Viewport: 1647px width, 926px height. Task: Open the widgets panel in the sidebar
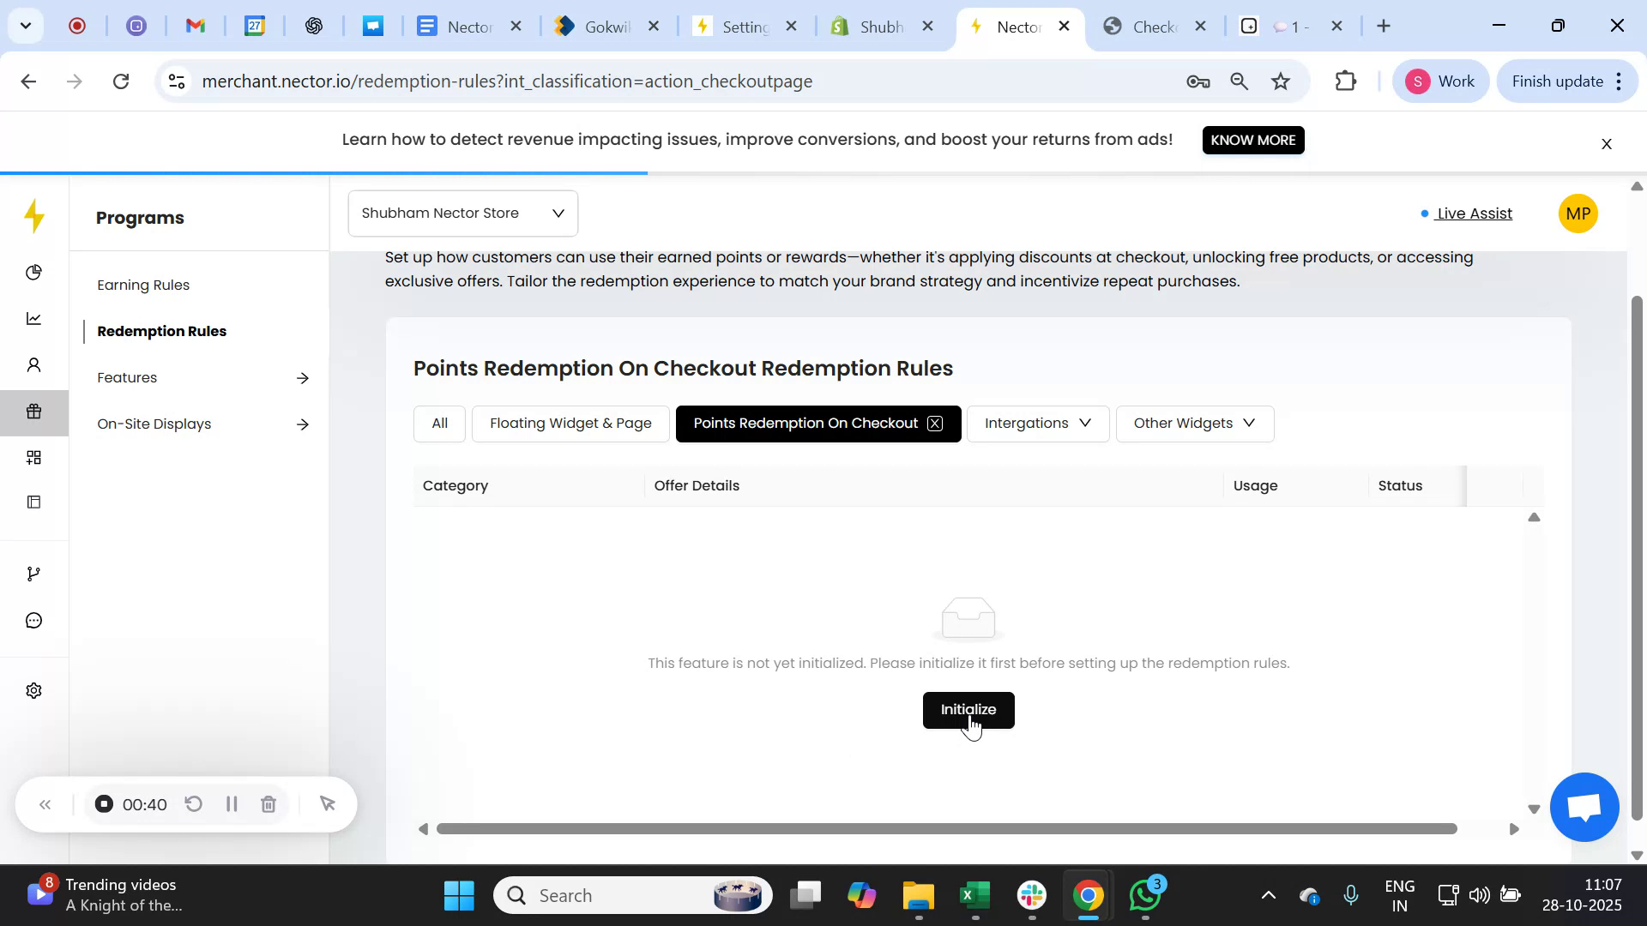pyautogui.click(x=34, y=457)
